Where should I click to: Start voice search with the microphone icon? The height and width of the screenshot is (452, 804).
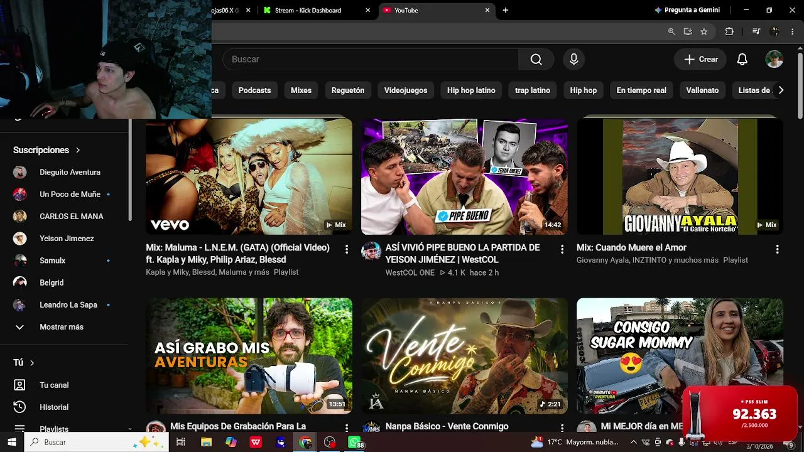[573, 59]
